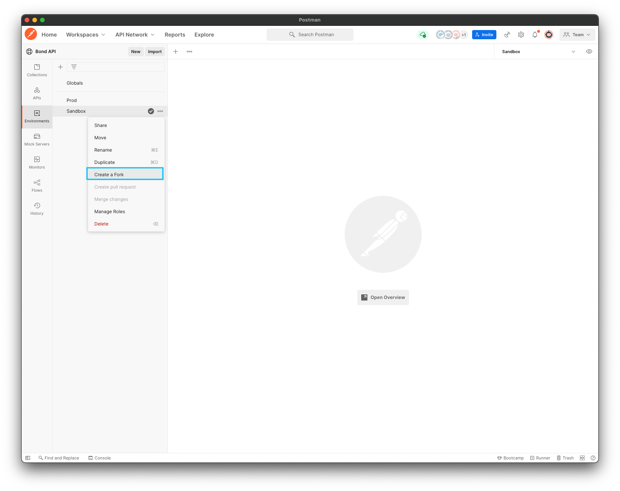The width and height of the screenshot is (620, 491).
Task: Click the Open Overview button
Action: tap(383, 297)
